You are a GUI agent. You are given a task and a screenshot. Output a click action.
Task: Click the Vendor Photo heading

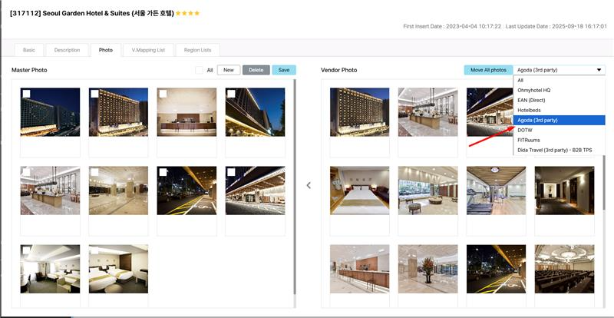(x=338, y=70)
